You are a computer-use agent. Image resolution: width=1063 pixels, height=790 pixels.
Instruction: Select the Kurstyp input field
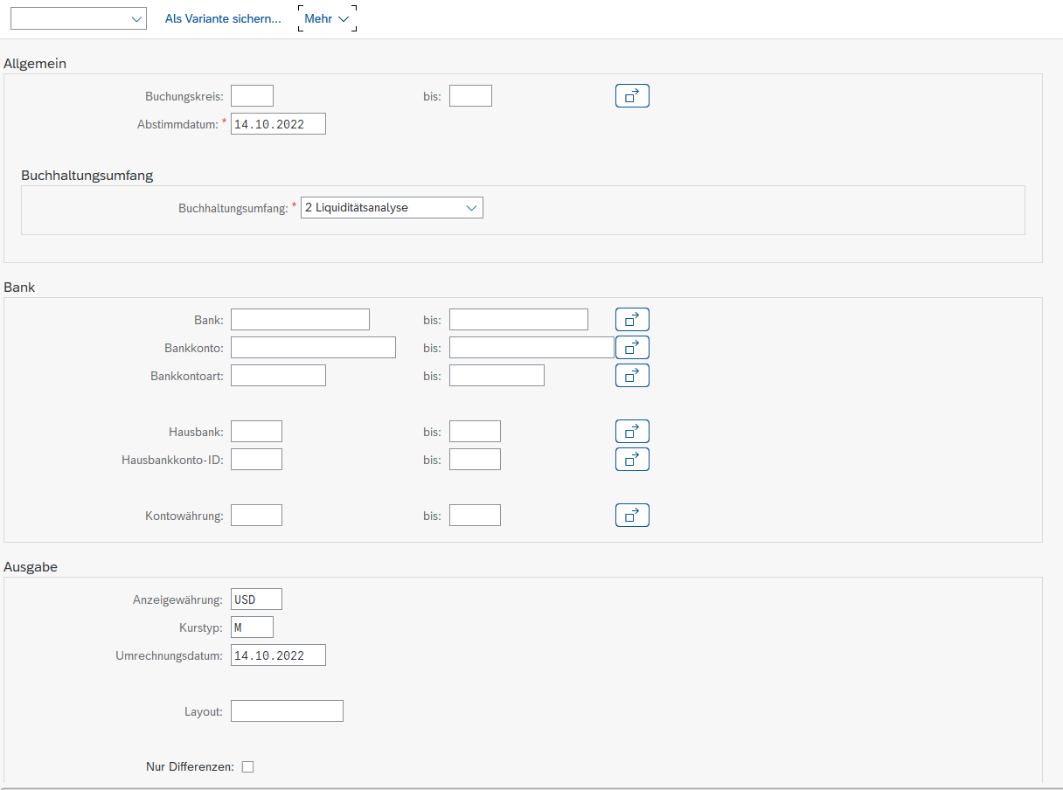pos(252,627)
